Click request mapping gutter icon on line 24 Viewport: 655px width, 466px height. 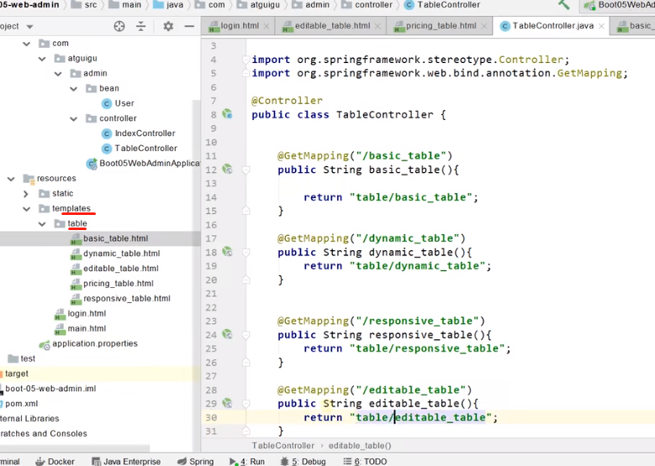(227, 334)
